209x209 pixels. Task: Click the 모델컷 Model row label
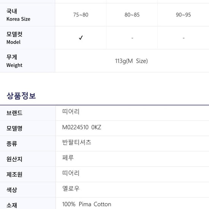(x=14, y=38)
